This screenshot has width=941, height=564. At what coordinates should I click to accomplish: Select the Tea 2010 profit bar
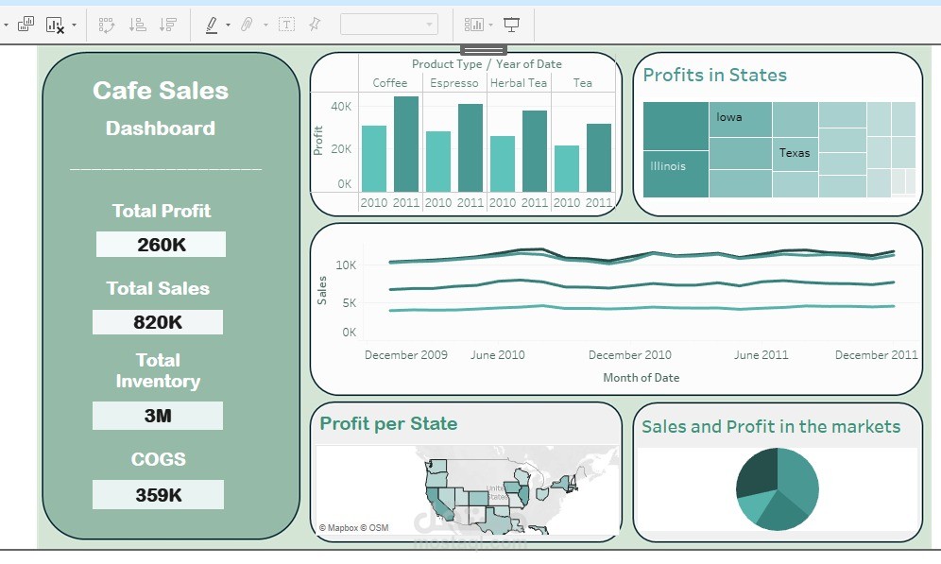[567, 168]
